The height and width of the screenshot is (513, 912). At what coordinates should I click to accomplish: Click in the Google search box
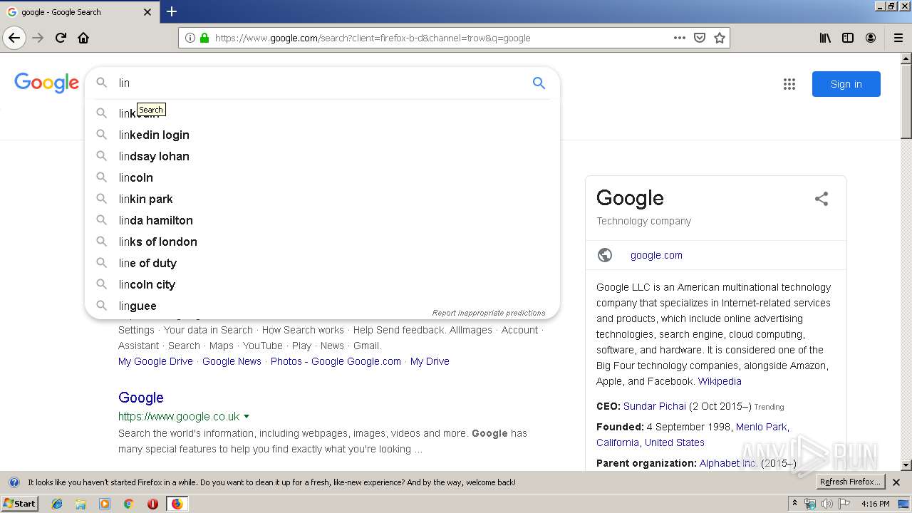point(322,83)
